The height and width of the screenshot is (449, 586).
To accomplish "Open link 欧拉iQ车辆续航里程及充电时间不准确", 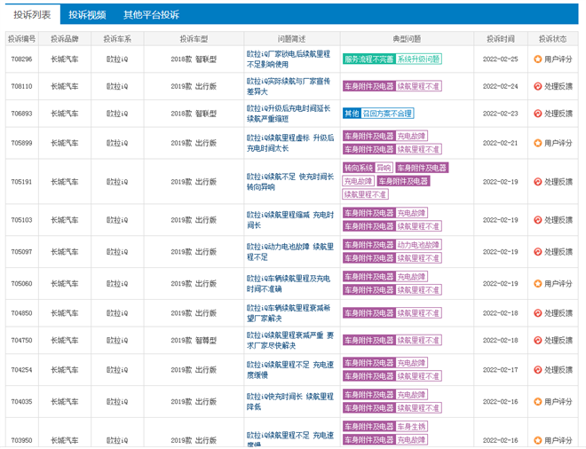I will [289, 284].
